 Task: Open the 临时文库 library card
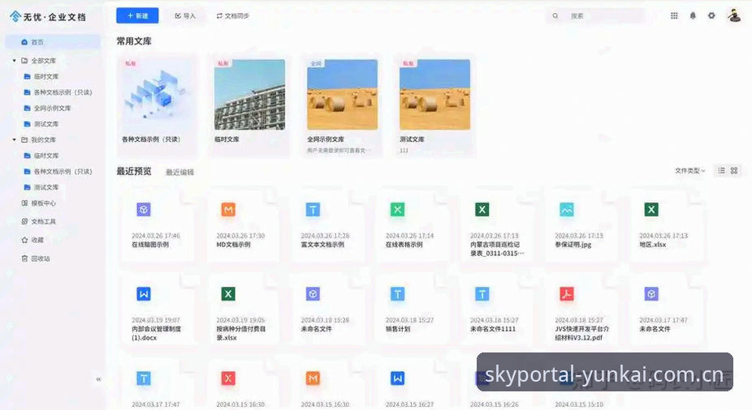(249, 105)
